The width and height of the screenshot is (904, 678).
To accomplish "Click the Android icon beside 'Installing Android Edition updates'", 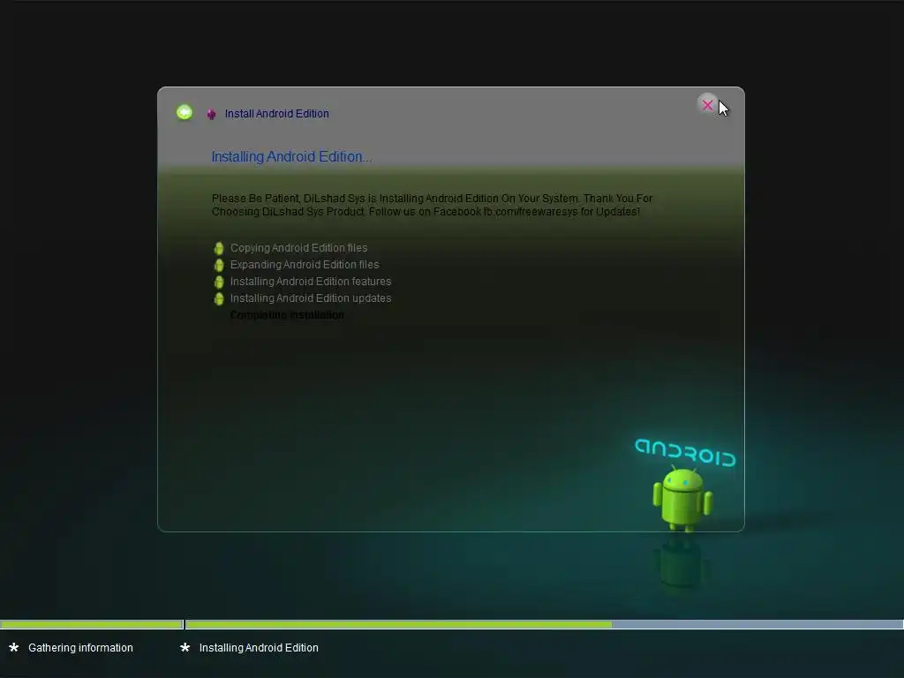I will click(x=219, y=298).
